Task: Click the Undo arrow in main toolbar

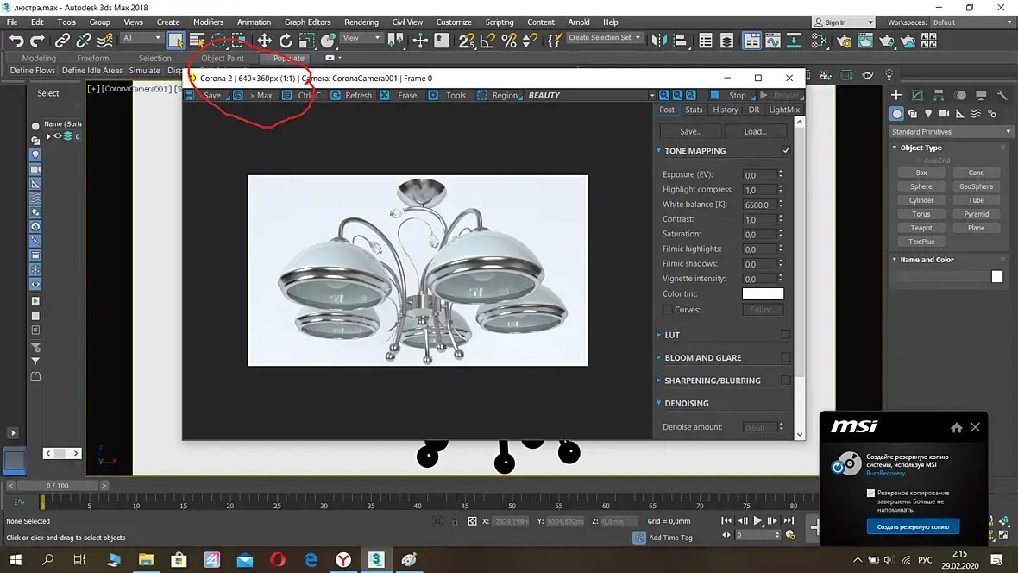Action: click(x=16, y=41)
